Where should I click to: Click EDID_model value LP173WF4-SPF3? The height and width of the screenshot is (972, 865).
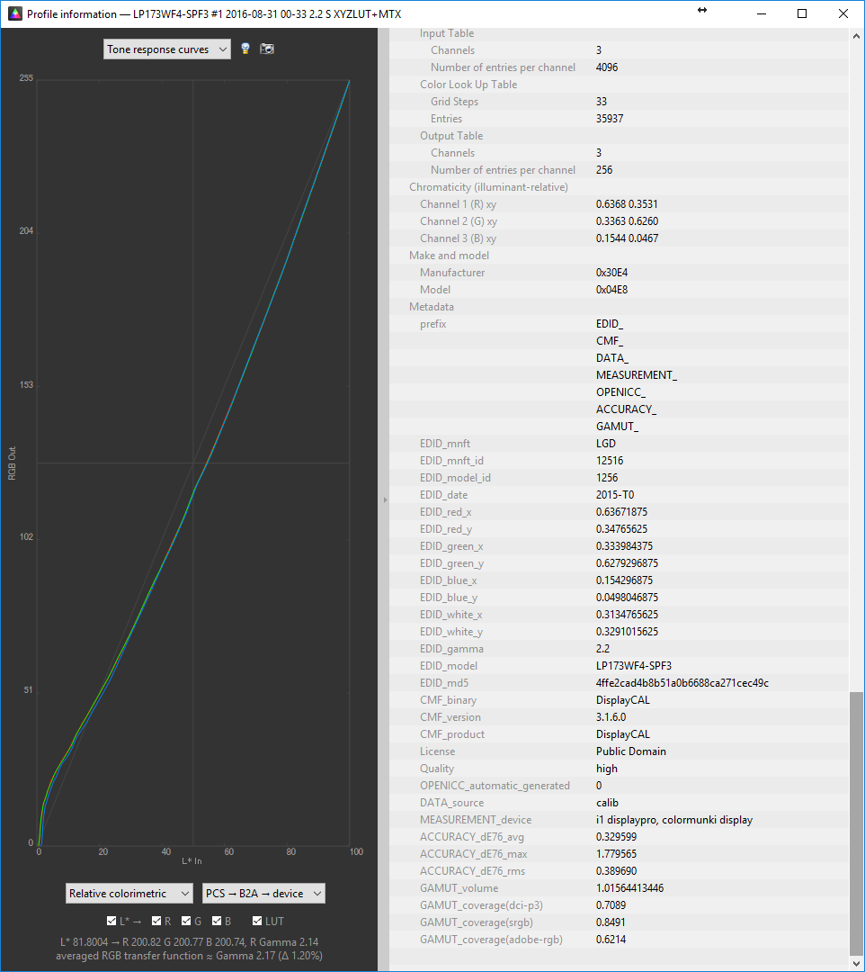pyautogui.click(x=633, y=666)
